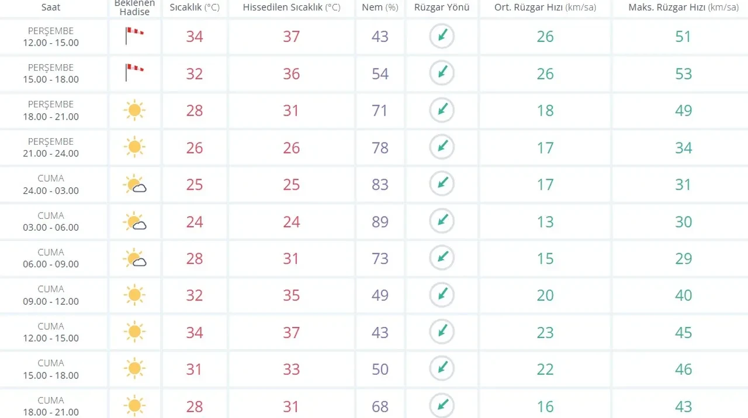
Task: Click the wind direction arrow for Cuma 18.00 - 21.00
Action: pyautogui.click(x=442, y=406)
